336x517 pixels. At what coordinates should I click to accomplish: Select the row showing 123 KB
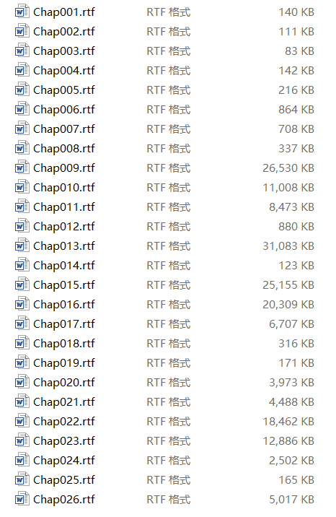coord(164,266)
